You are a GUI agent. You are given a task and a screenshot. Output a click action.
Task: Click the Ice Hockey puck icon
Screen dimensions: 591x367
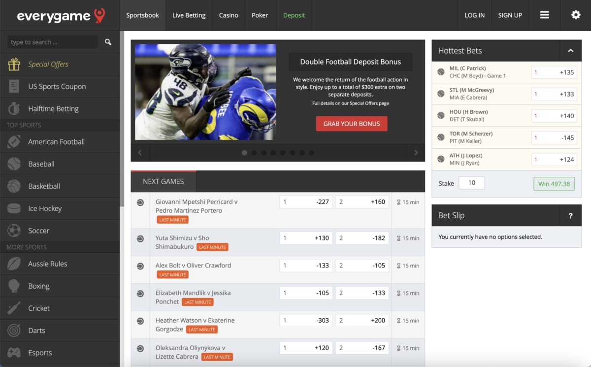coord(14,208)
